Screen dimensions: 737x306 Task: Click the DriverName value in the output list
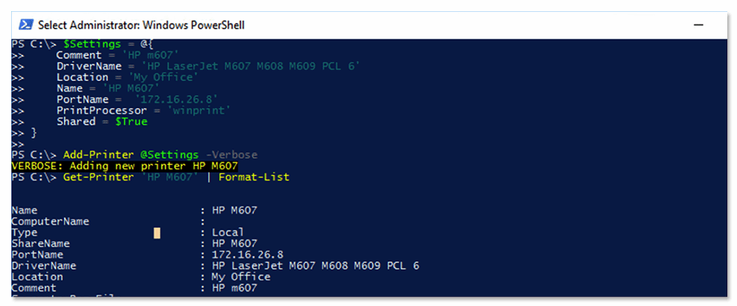pyautogui.click(x=316, y=266)
